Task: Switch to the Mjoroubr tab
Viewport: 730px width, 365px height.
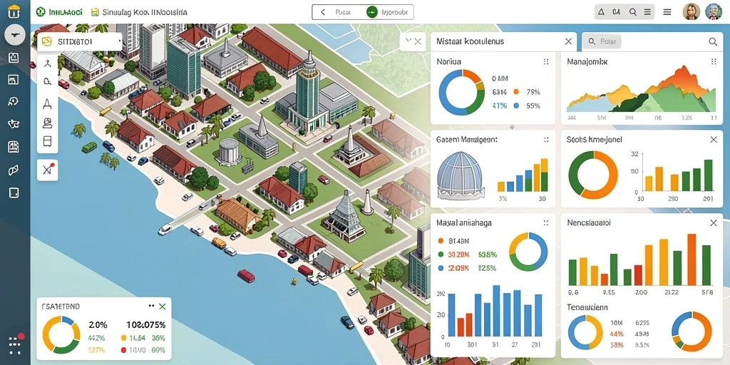Action: click(394, 13)
